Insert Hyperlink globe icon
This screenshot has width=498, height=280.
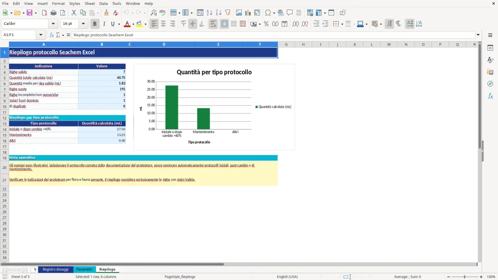(281, 13)
